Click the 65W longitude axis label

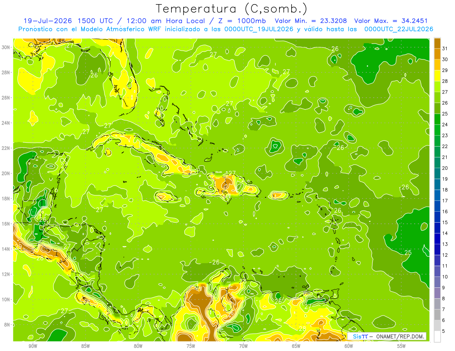coord(296,346)
